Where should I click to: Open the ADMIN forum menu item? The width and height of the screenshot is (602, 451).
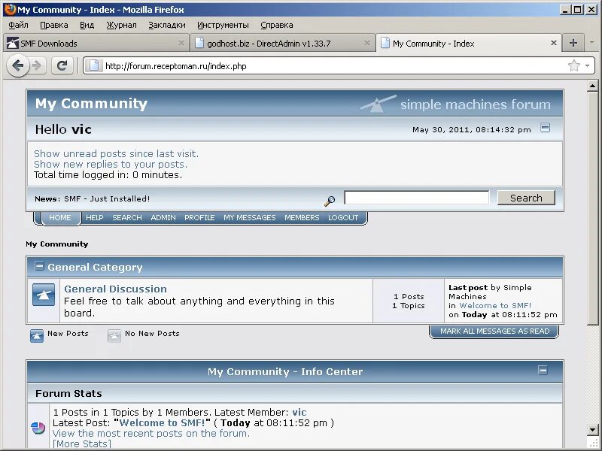point(163,217)
